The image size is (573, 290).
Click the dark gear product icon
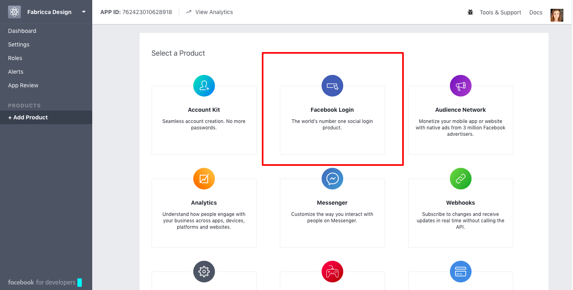[x=204, y=272]
